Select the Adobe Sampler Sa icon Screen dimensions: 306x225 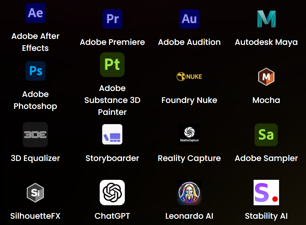coord(266,135)
